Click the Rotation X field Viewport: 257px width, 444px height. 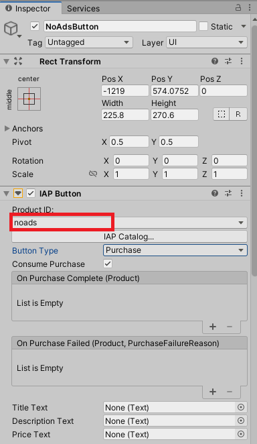(x=131, y=160)
